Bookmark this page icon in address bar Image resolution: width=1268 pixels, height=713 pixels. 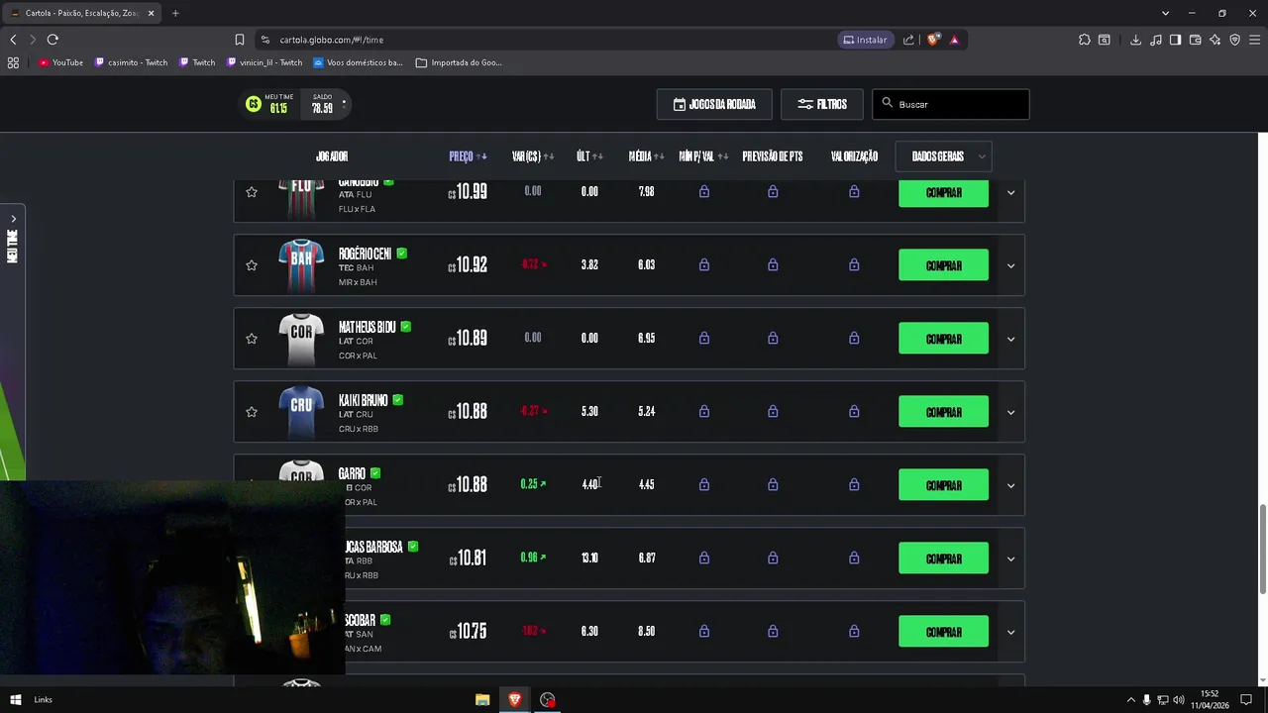(240, 40)
